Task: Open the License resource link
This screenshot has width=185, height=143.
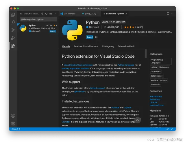Action: [153, 102]
